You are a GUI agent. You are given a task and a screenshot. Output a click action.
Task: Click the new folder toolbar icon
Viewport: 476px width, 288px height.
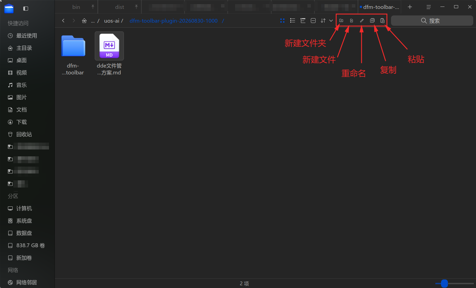pyautogui.click(x=341, y=21)
